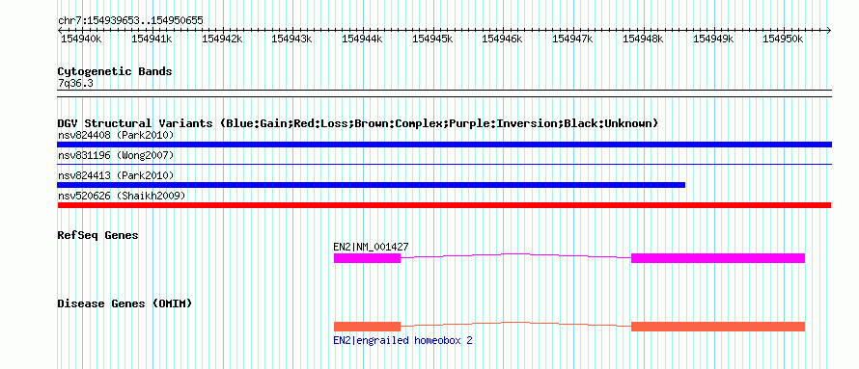Click the 154947k ruler tick label
The height and width of the screenshot is (369, 859).
click(x=572, y=39)
